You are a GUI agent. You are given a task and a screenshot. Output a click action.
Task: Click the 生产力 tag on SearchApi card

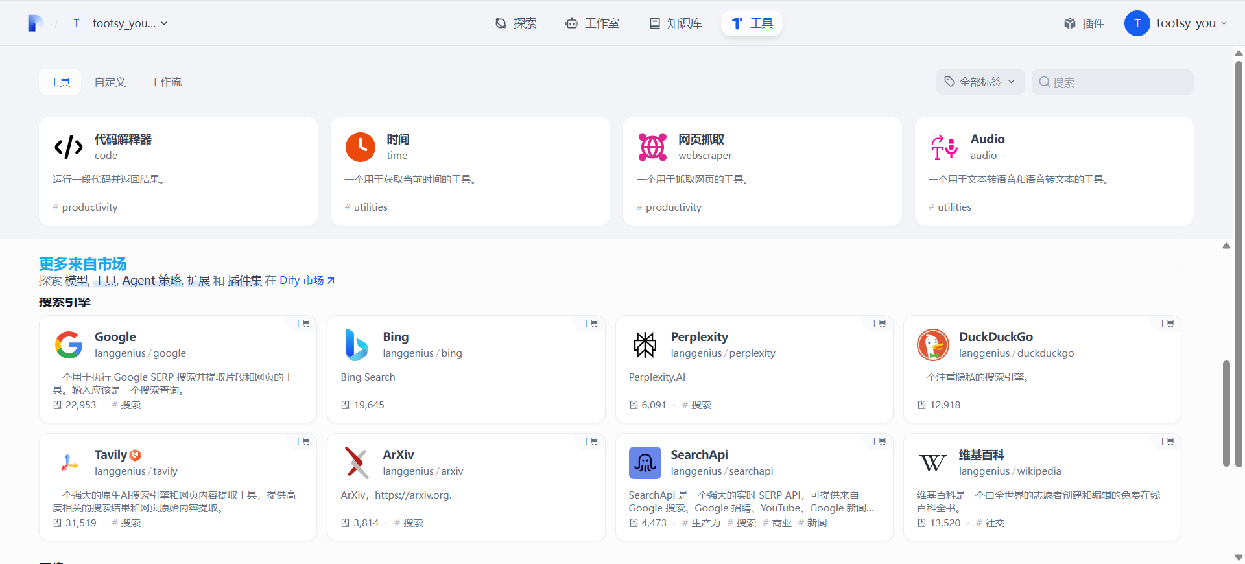click(701, 523)
